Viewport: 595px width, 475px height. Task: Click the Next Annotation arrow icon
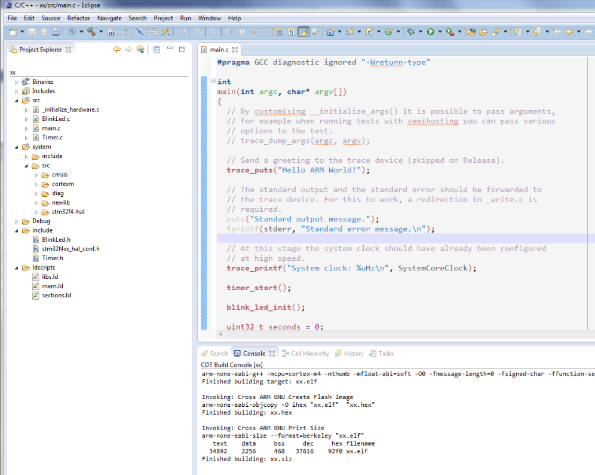(x=517, y=32)
